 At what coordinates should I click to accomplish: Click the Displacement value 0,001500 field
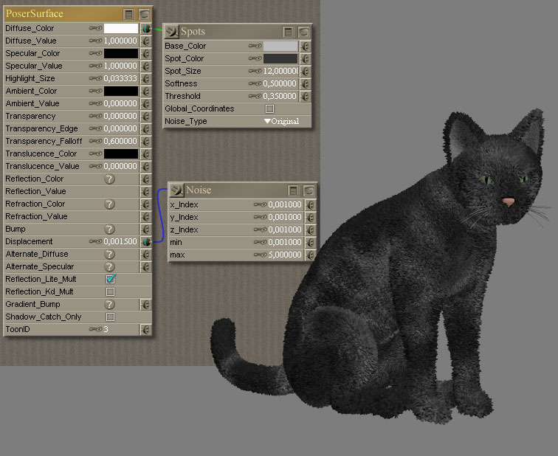(120, 241)
